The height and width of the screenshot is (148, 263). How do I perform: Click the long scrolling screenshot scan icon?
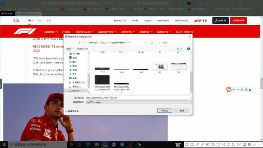pyautogui.click(x=239, y=145)
